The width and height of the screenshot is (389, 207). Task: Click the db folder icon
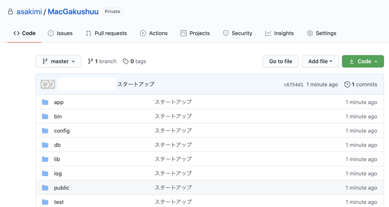tap(45, 145)
